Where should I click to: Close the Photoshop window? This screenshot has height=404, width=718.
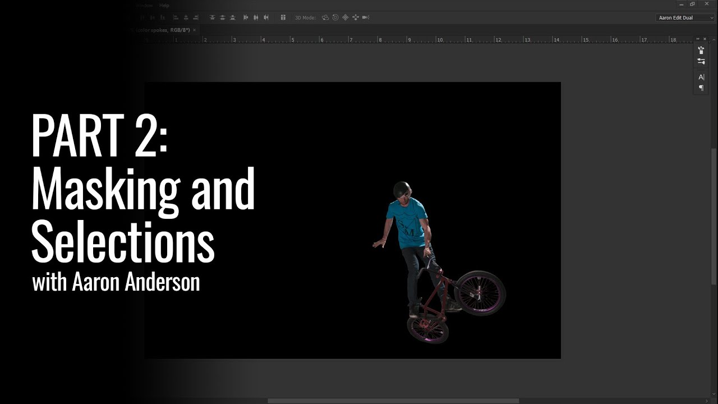[707, 4]
